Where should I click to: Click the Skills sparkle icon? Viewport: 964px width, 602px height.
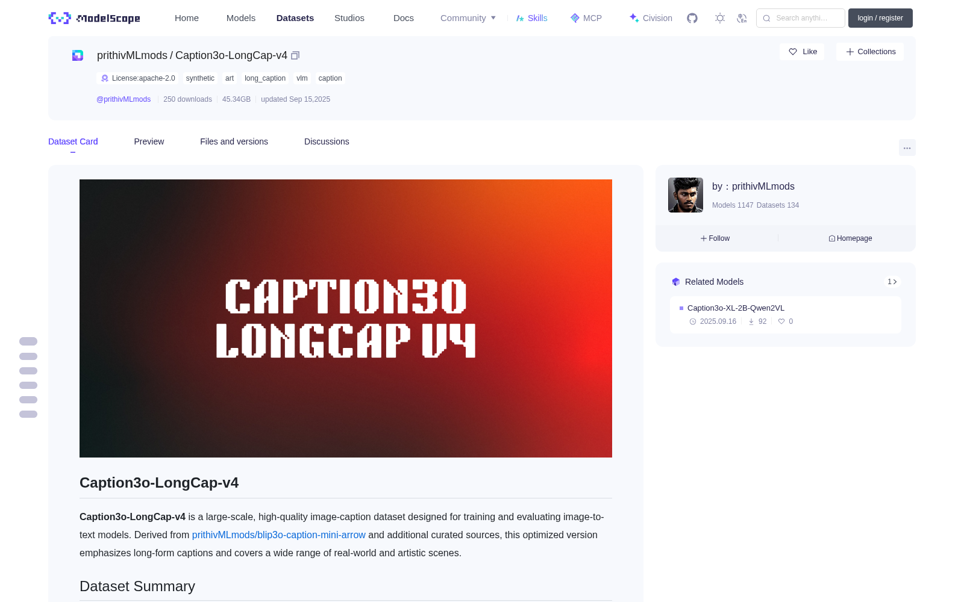coord(520,18)
